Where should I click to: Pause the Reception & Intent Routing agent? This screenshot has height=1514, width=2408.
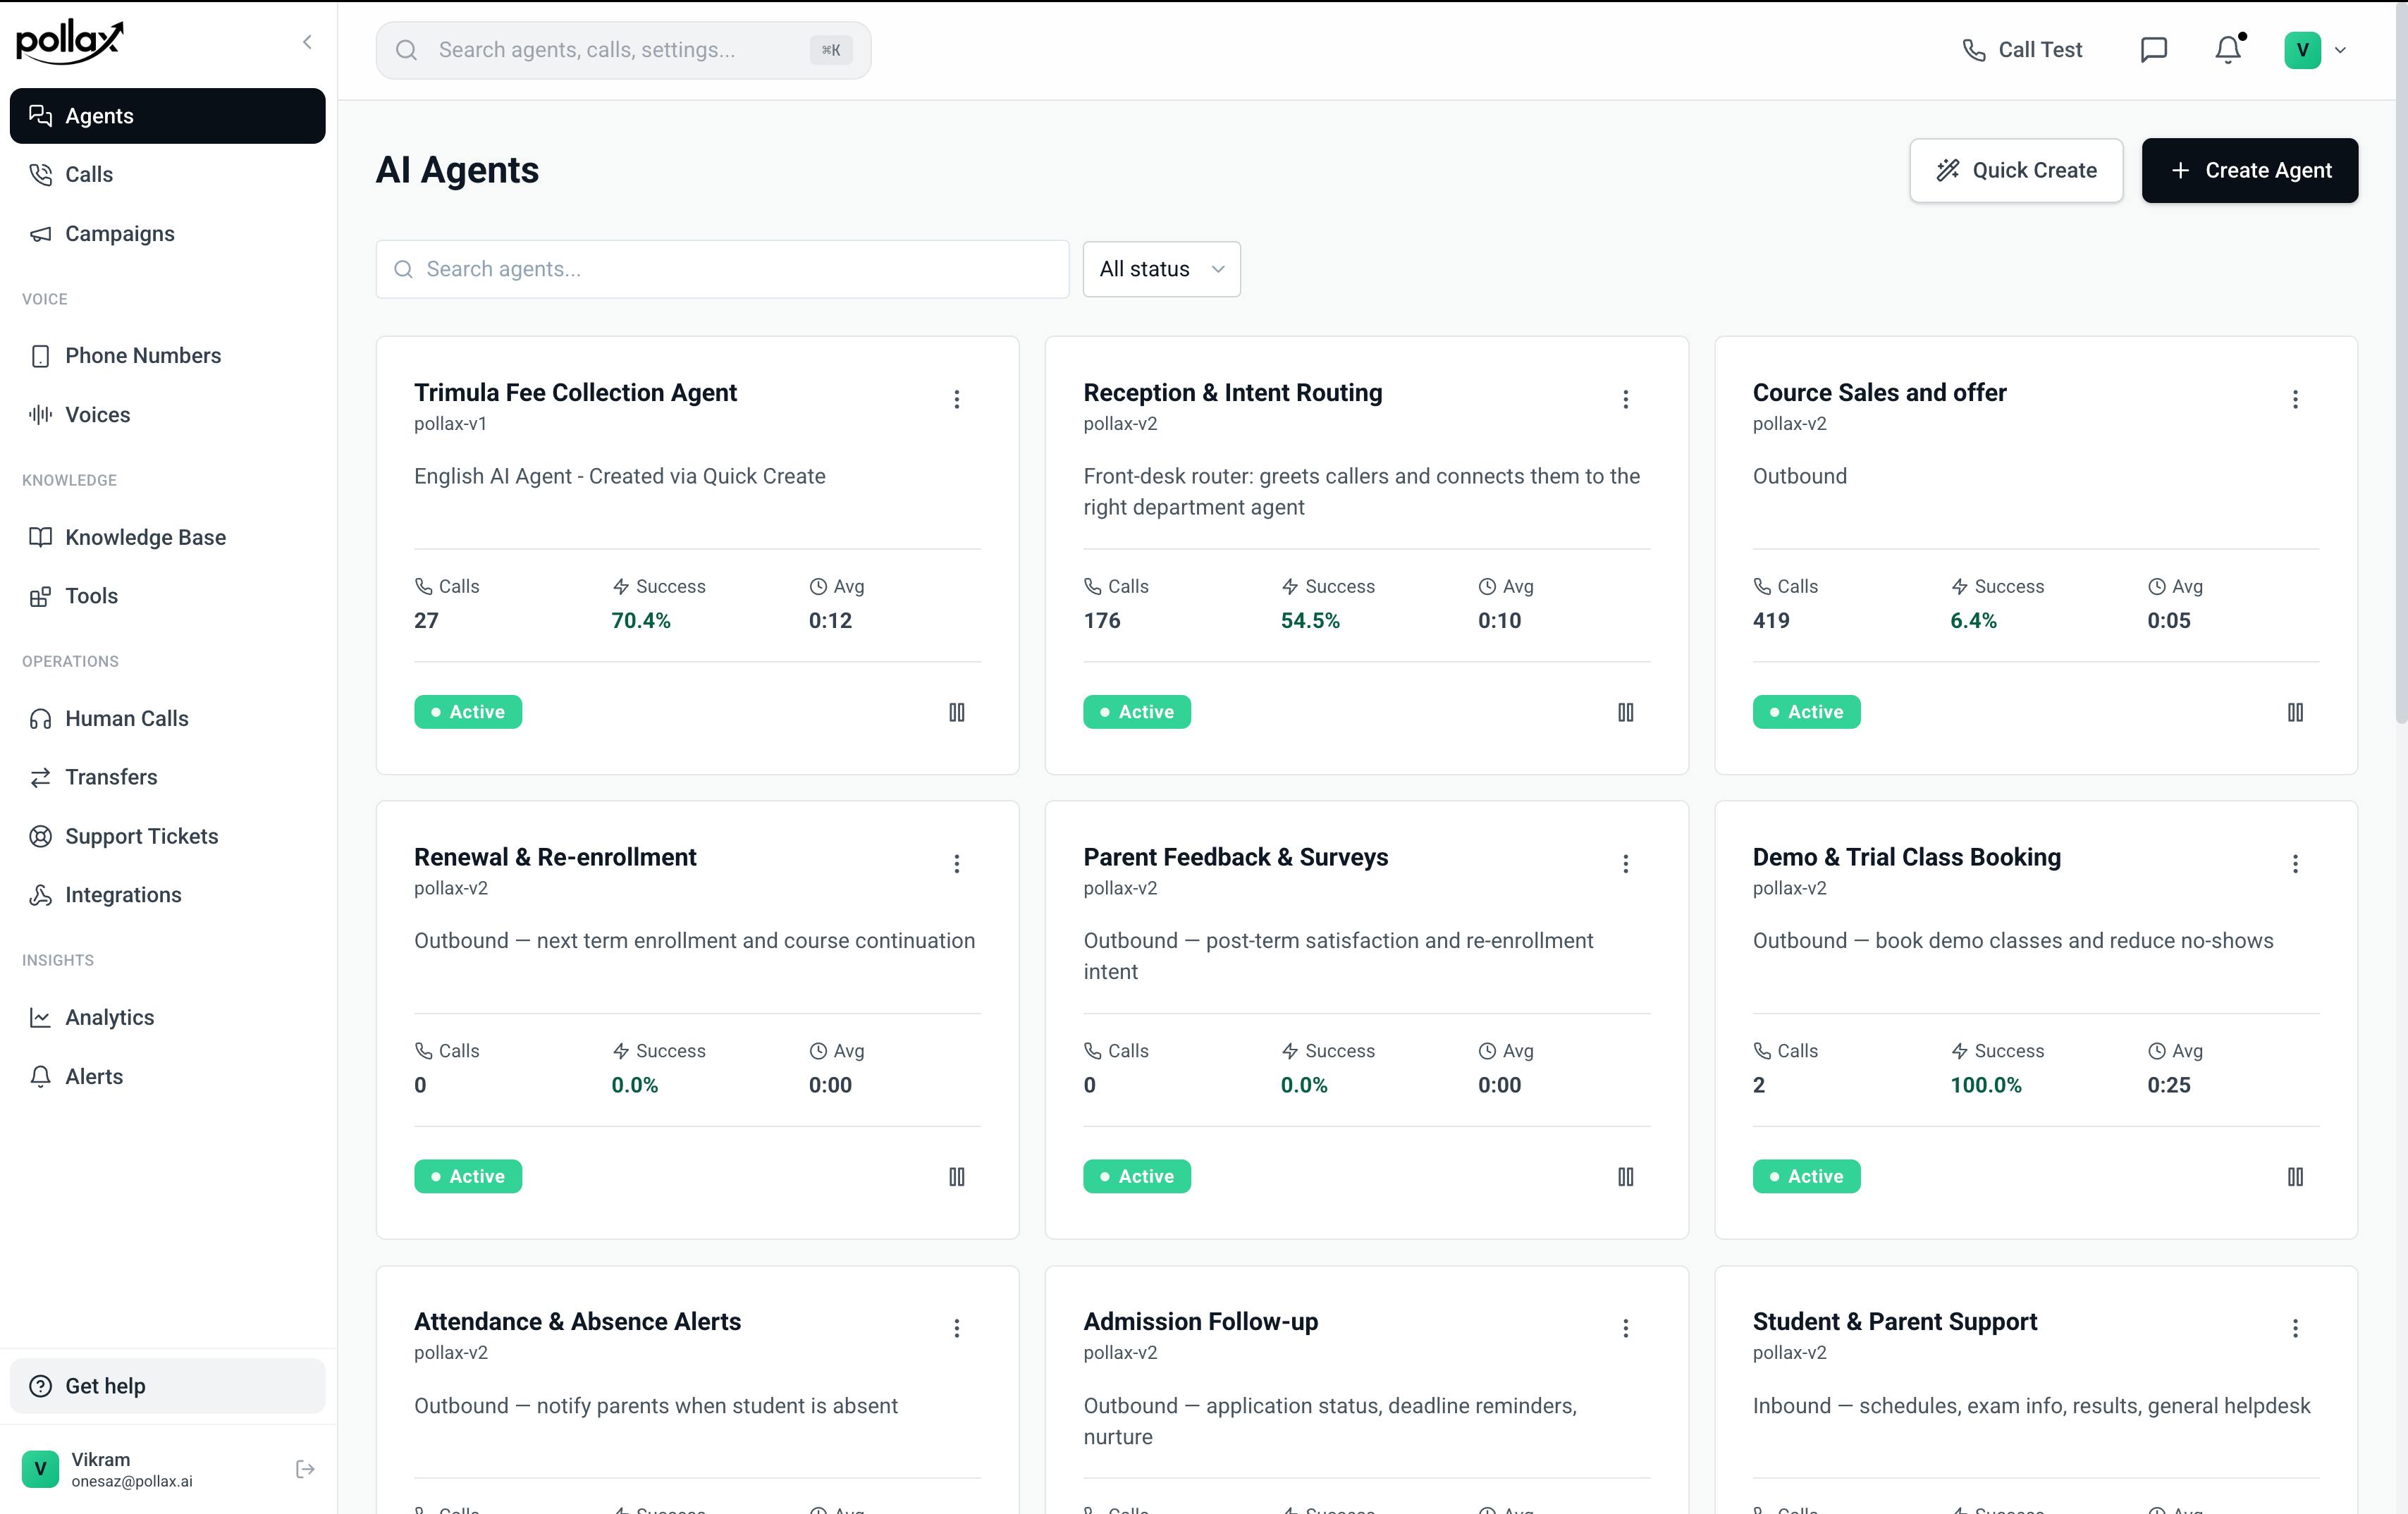[1625, 712]
